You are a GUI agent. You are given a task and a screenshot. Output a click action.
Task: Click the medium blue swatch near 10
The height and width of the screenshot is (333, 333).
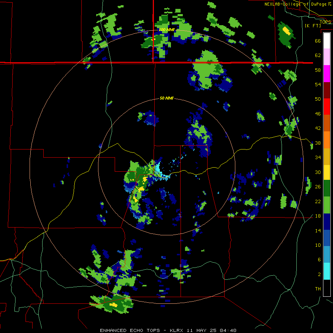point(327,238)
